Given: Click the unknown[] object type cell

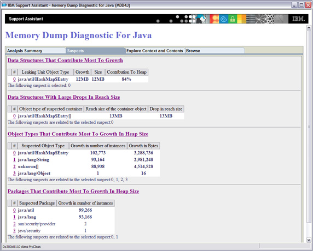Looking at the screenshot, I should point(28,166).
